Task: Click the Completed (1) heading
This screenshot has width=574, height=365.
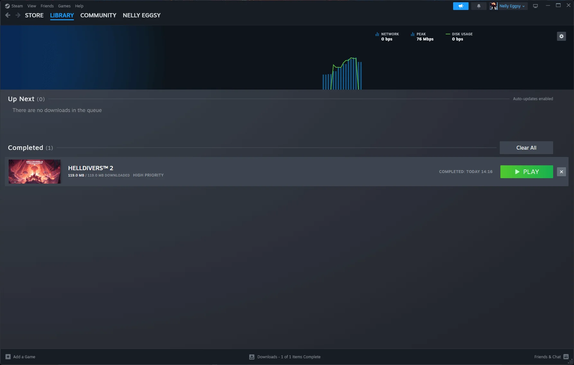Action: click(31, 148)
